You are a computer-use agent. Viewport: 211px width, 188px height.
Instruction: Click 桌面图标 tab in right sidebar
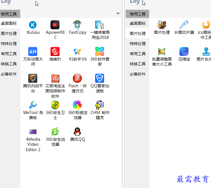138,23
